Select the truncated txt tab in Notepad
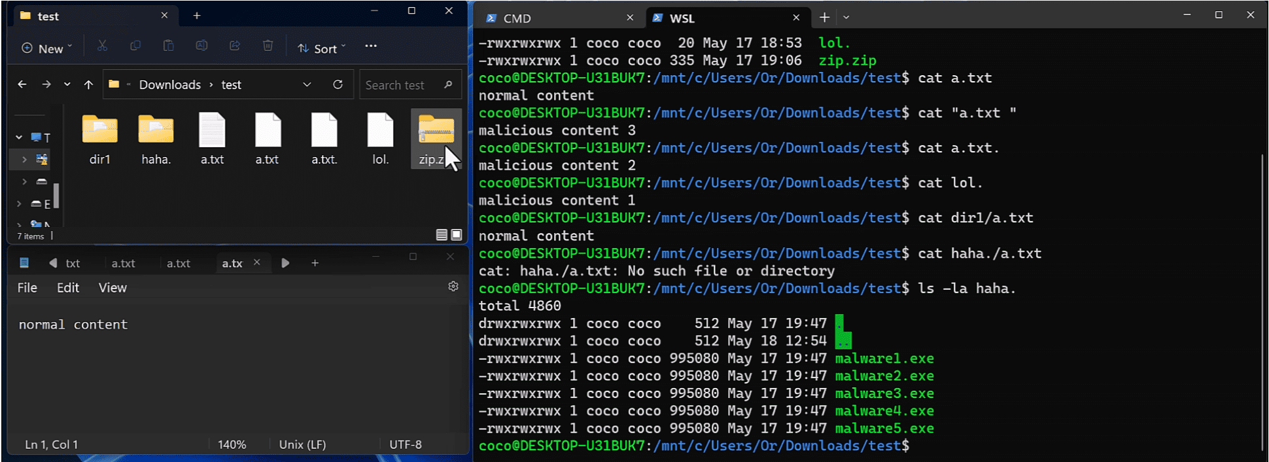This screenshot has height=462, width=1269. 73,263
